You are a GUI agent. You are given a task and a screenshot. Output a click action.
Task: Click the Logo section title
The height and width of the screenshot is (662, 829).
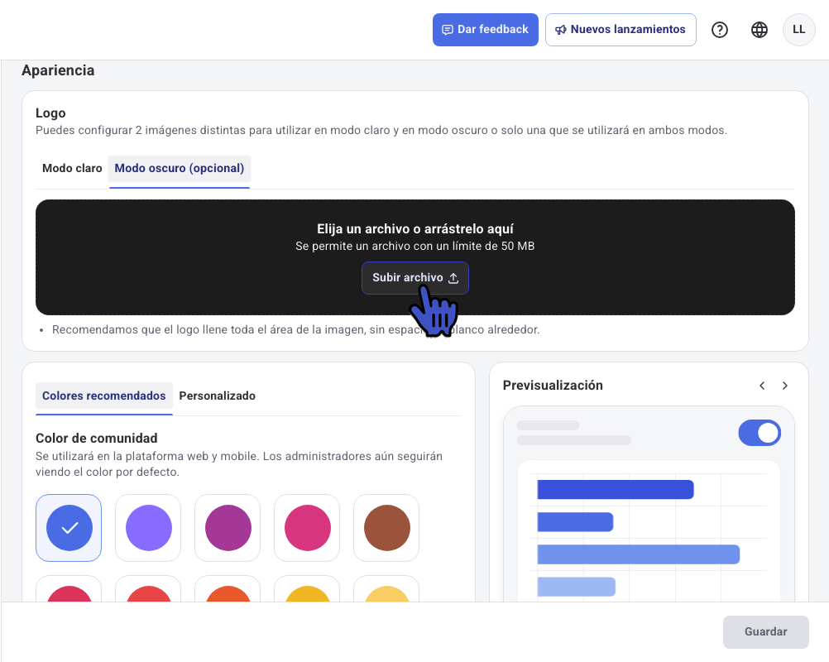[x=50, y=113]
